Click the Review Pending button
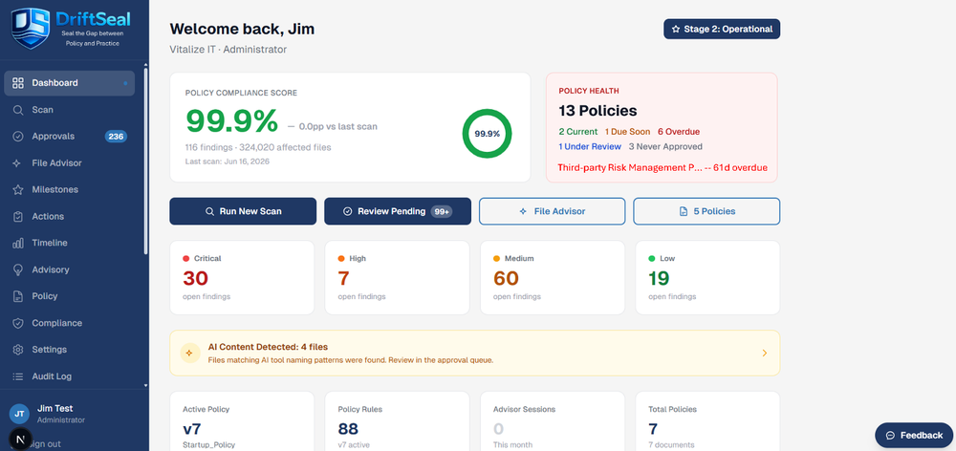The width and height of the screenshot is (956, 451). 398,211
